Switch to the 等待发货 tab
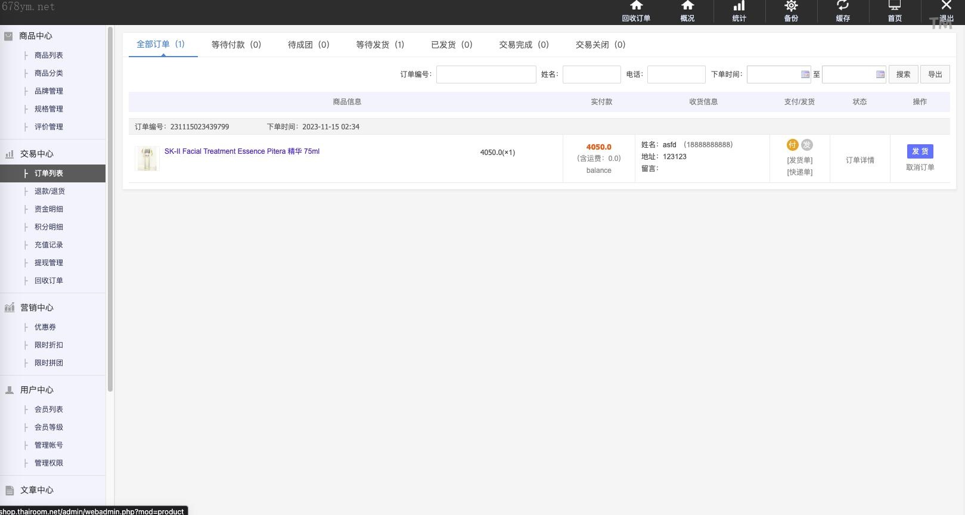This screenshot has width=965, height=515. pyautogui.click(x=380, y=45)
